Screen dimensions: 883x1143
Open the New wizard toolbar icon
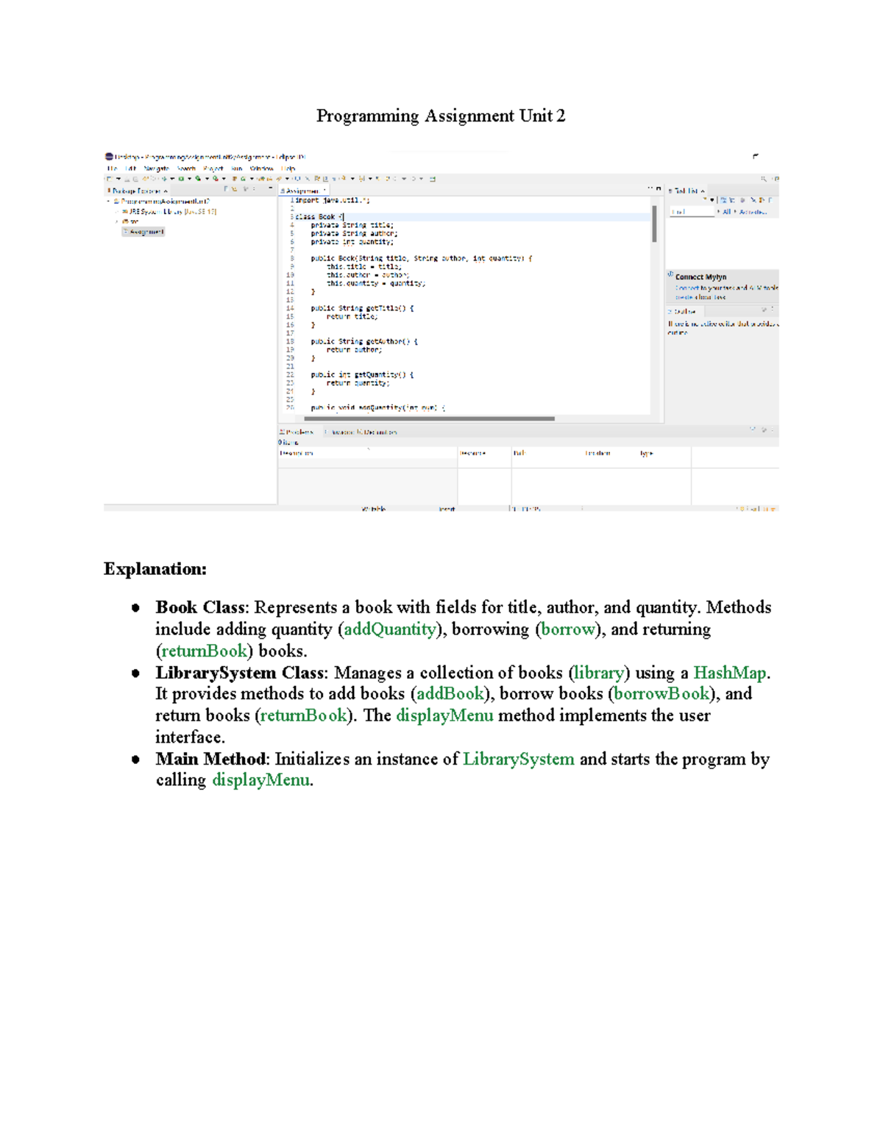(x=109, y=179)
